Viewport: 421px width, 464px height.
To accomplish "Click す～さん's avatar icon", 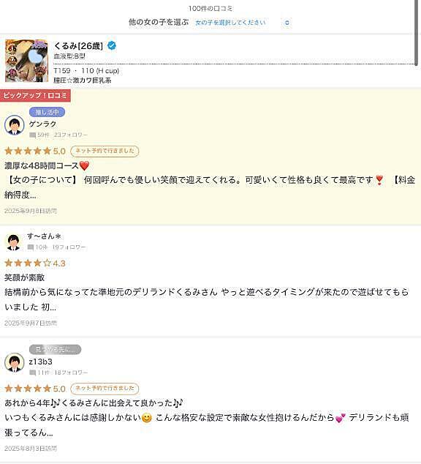I will (x=13, y=242).
